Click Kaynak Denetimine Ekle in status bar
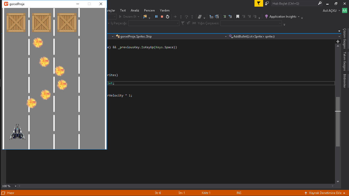Image resolution: width=349 pixels, height=196 pixels. click(x=325, y=193)
